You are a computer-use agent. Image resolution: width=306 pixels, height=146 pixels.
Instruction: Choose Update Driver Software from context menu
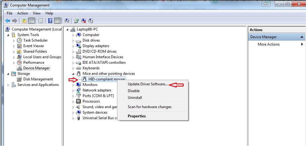147,84
